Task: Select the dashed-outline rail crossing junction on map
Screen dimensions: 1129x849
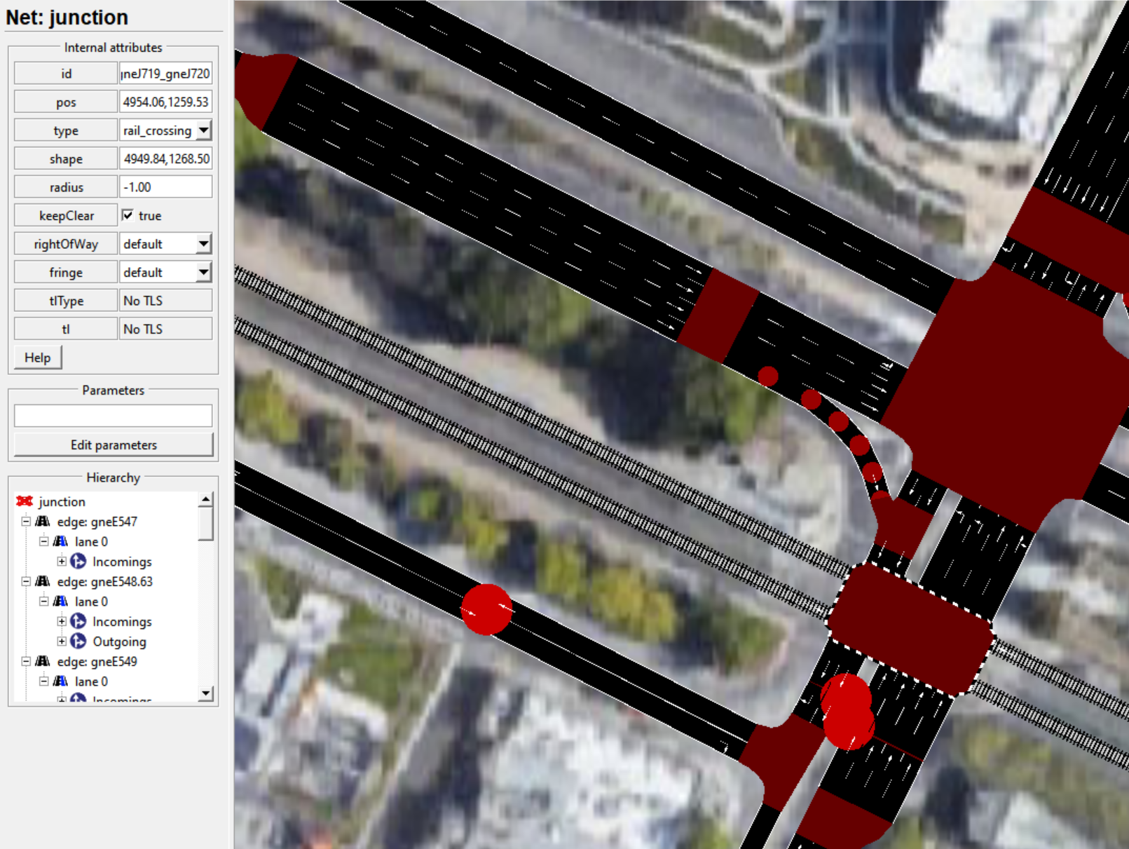Action: (x=910, y=629)
